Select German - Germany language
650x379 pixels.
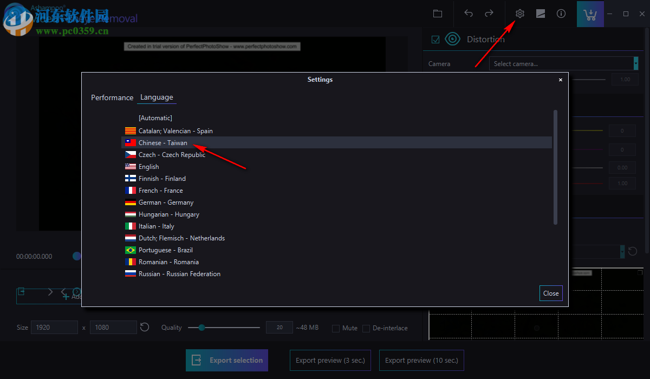pyautogui.click(x=336, y=202)
